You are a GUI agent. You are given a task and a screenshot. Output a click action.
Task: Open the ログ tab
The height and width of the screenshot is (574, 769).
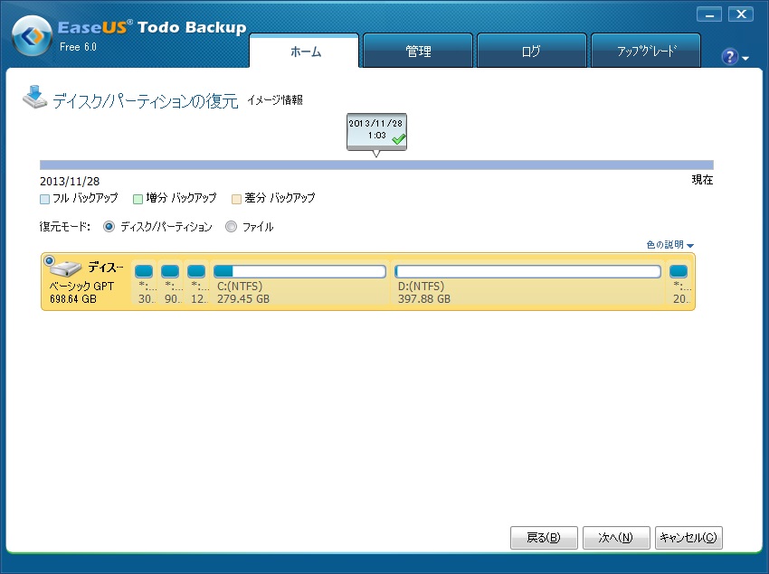pos(532,51)
